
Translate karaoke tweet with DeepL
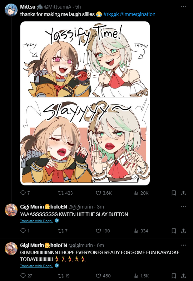click(x=36, y=266)
